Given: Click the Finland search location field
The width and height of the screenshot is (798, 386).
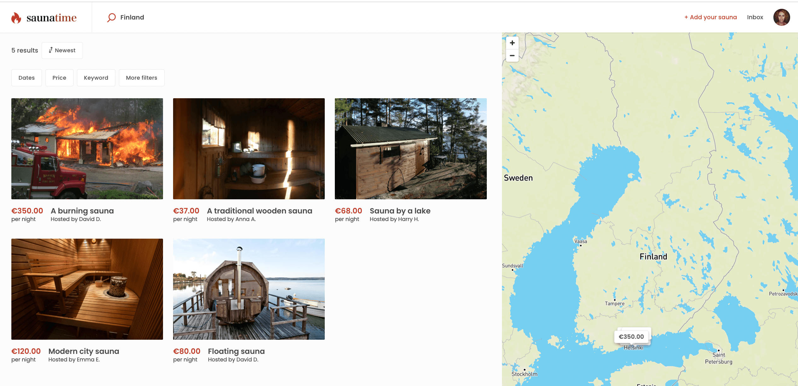Looking at the screenshot, I should 132,17.
